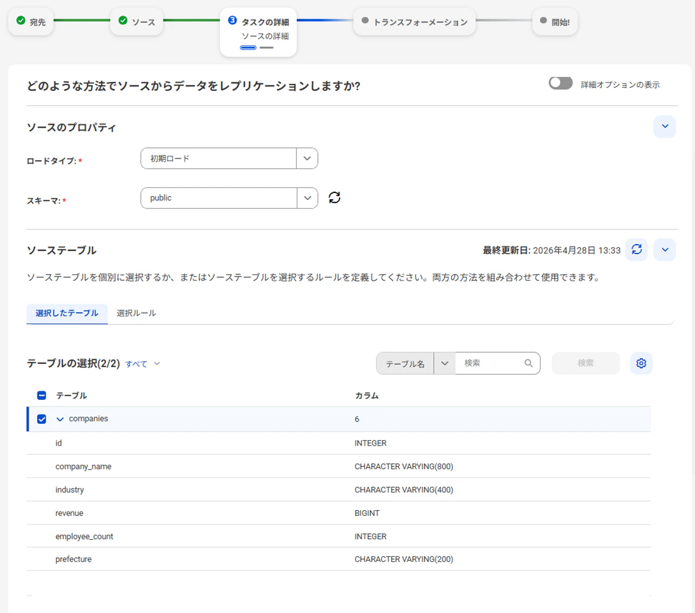This screenshot has height=613, width=695.
Task: Toggle the select-all テーブル header checkbox
Action: pyautogui.click(x=41, y=396)
